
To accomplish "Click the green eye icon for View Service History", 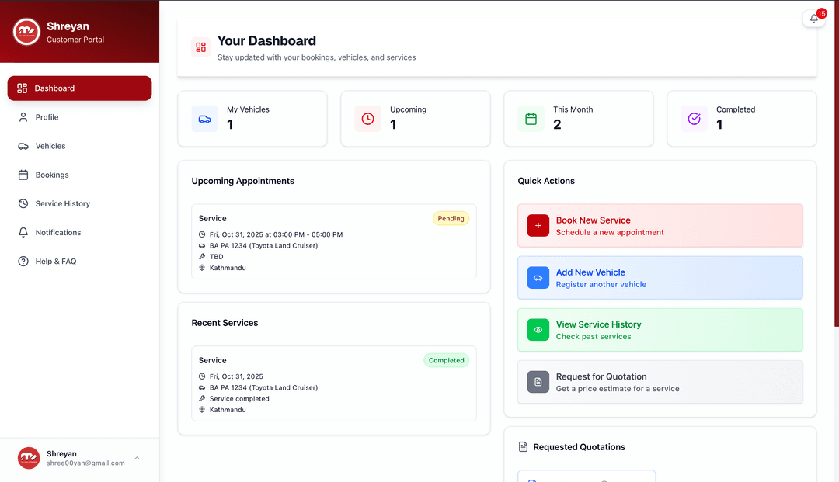I will [538, 330].
